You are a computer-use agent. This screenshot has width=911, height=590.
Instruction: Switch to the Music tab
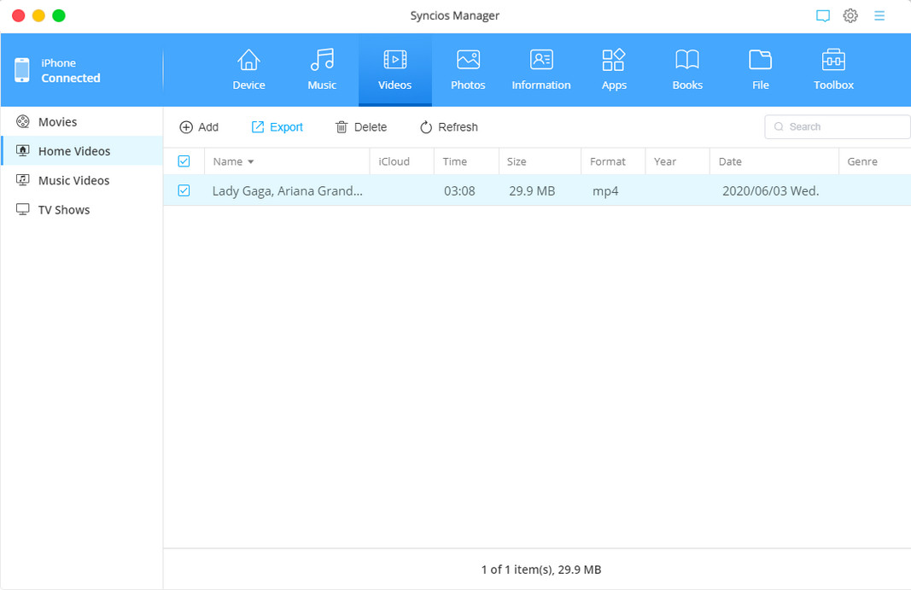coord(322,70)
